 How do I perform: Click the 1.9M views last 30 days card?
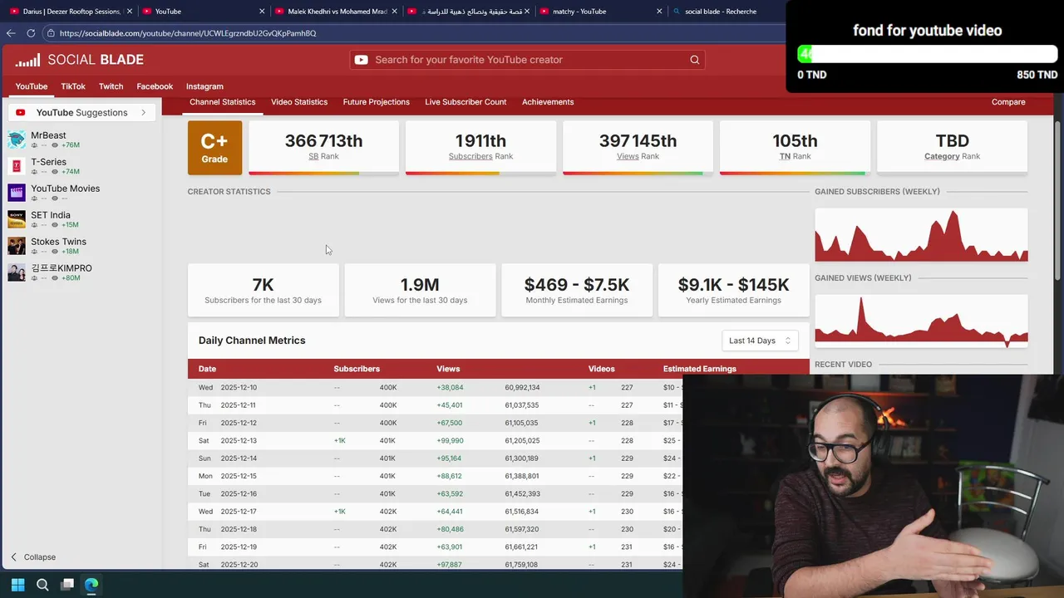pos(420,291)
